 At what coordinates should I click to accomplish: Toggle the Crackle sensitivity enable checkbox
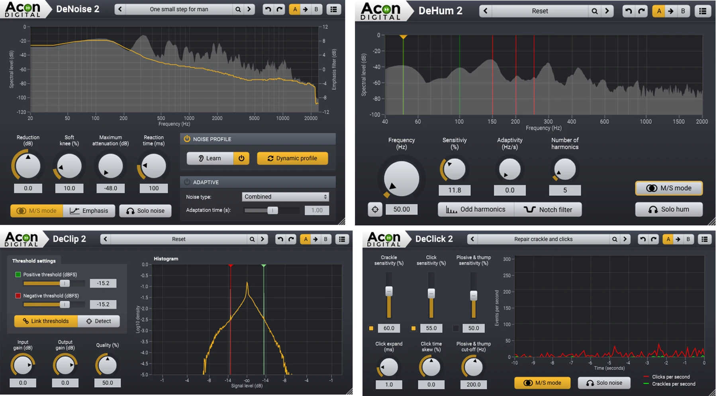point(371,328)
